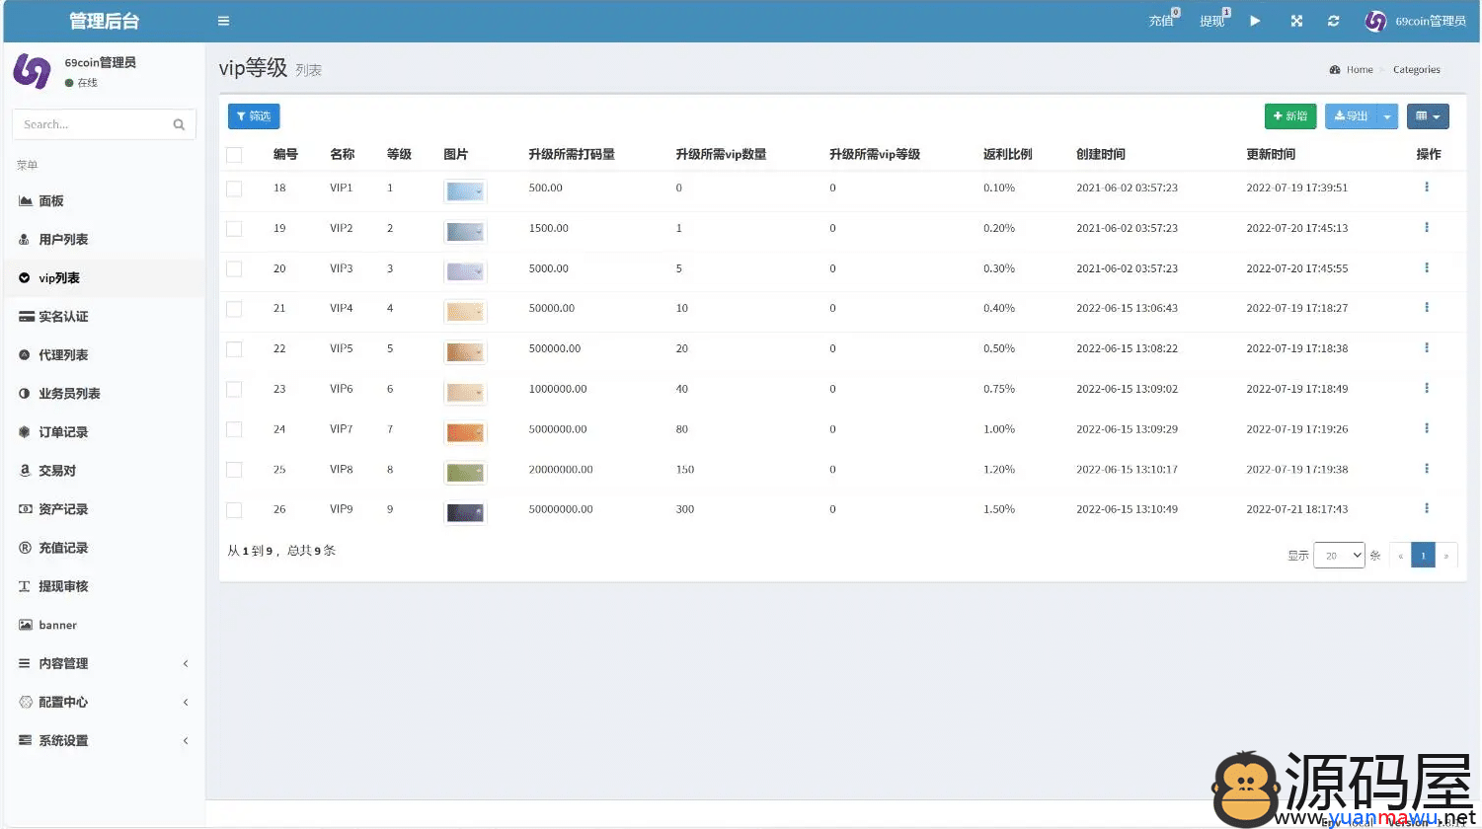Viewport: 1482px width, 829px height.
Task: Click the 69coin logo in sidebar
Action: pyautogui.click(x=32, y=71)
